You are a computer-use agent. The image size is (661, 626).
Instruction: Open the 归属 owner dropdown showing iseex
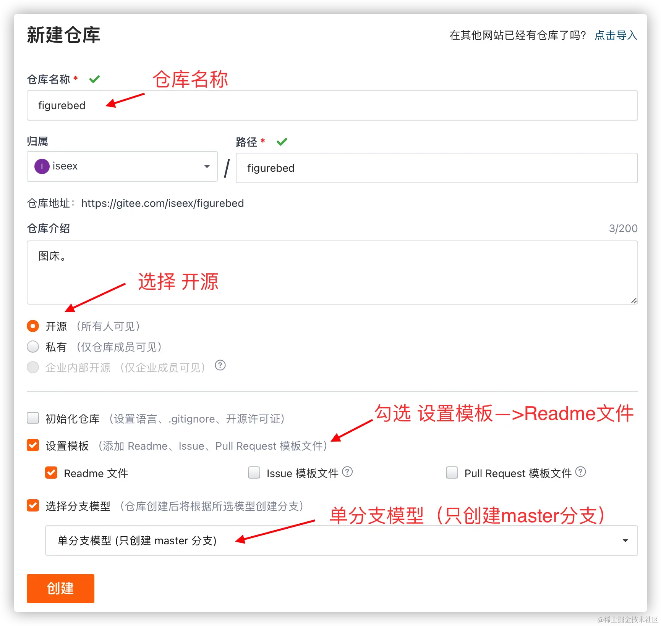pyautogui.click(x=122, y=166)
